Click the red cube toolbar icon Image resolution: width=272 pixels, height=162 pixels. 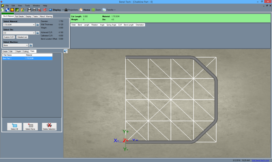[x=45, y=10]
